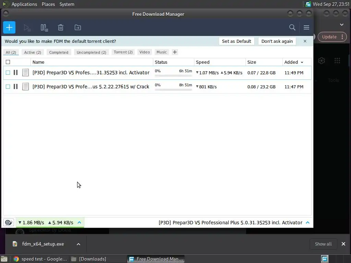
Task: Check the box for 5.2.22.27615 w/ Crack
Action: (x=8, y=87)
